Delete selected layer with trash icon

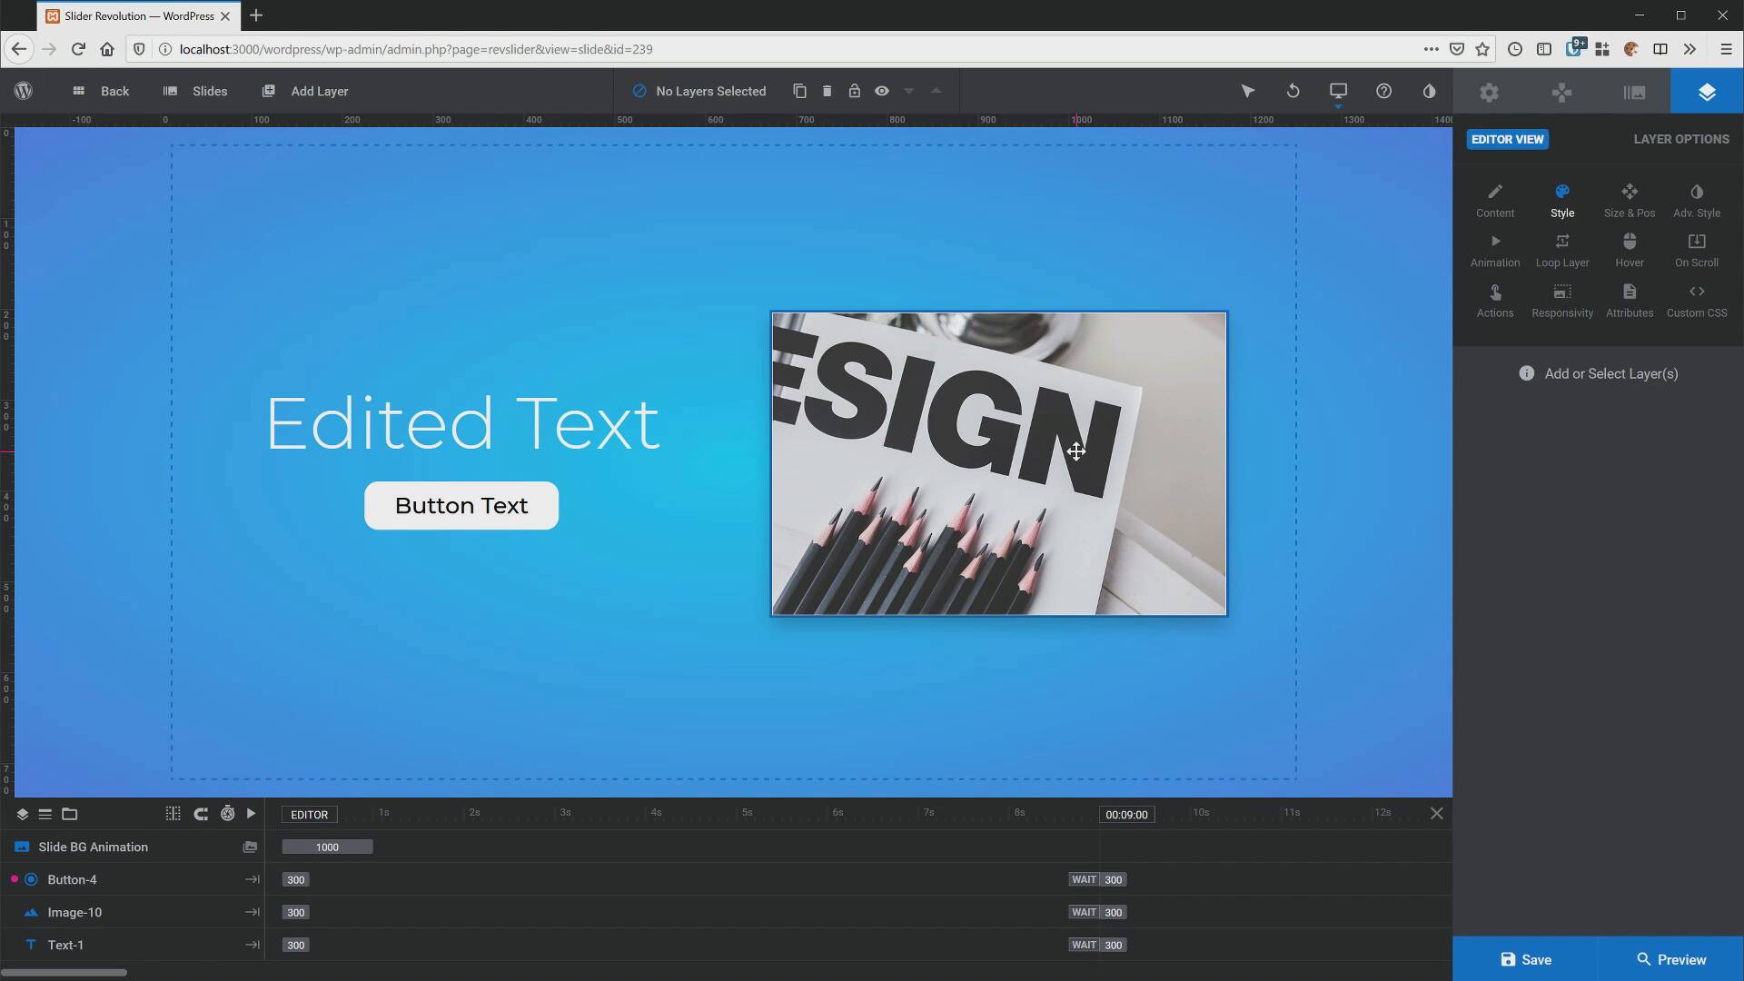point(827,91)
